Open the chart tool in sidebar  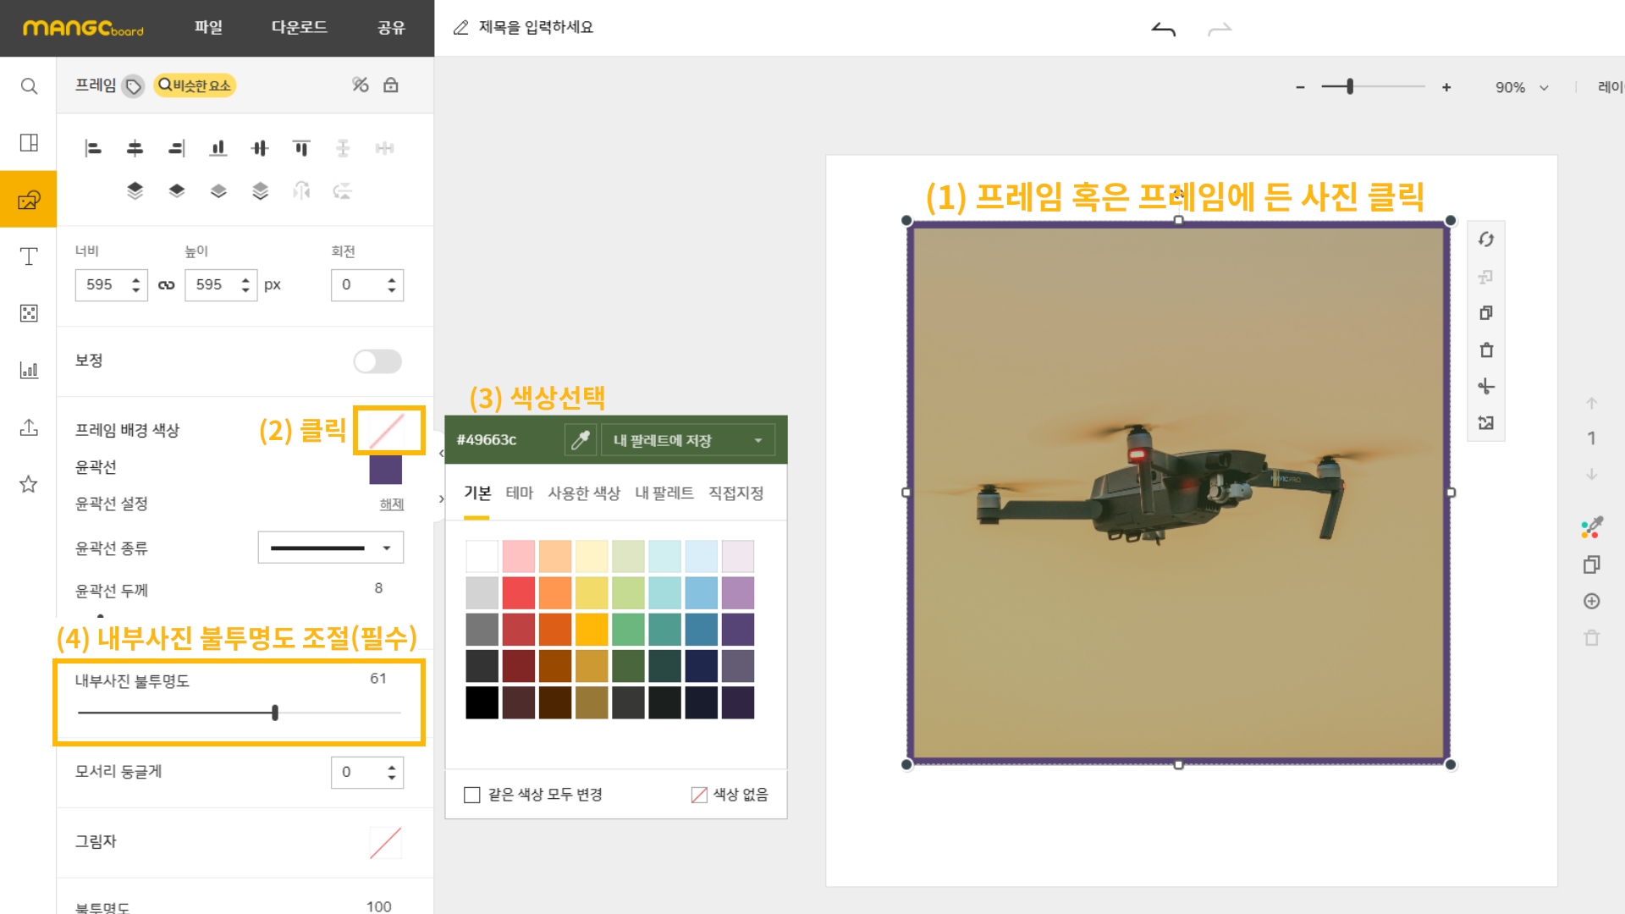tap(29, 370)
